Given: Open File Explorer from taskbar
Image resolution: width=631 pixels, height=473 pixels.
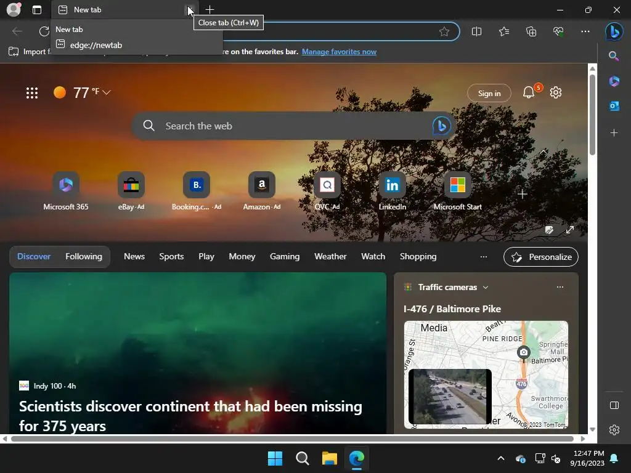Looking at the screenshot, I should pyautogui.click(x=330, y=458).
